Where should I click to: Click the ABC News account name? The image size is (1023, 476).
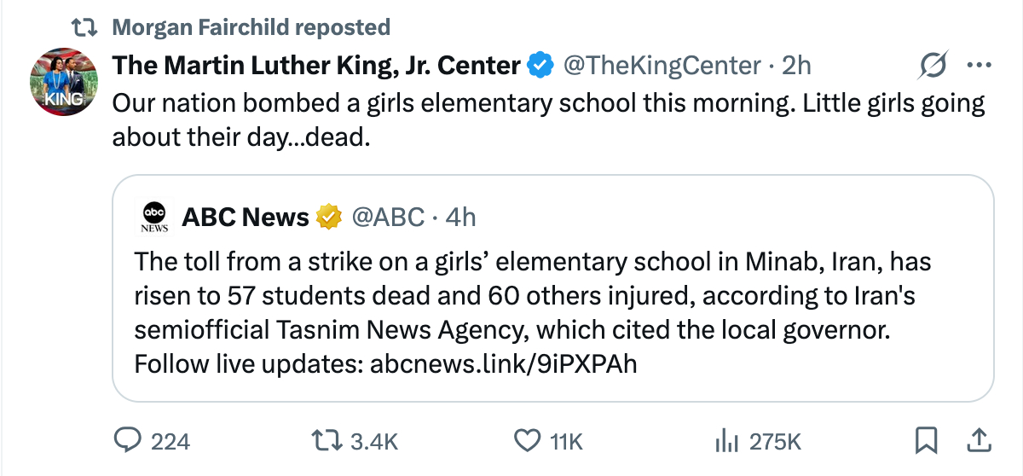tap(246, 218)
